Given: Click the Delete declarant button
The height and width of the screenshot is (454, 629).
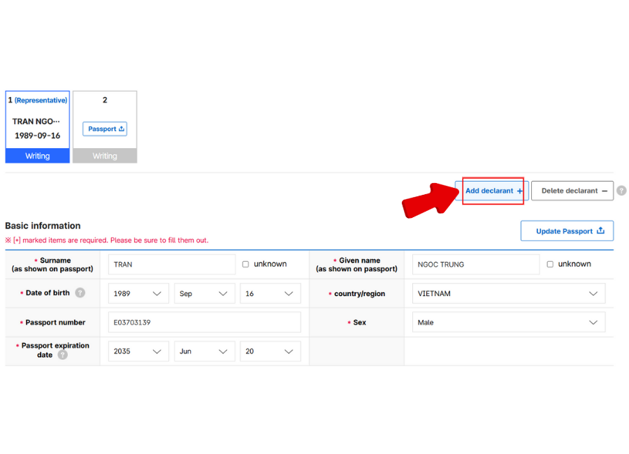Looking at the screenshot, I should [572, 191].
